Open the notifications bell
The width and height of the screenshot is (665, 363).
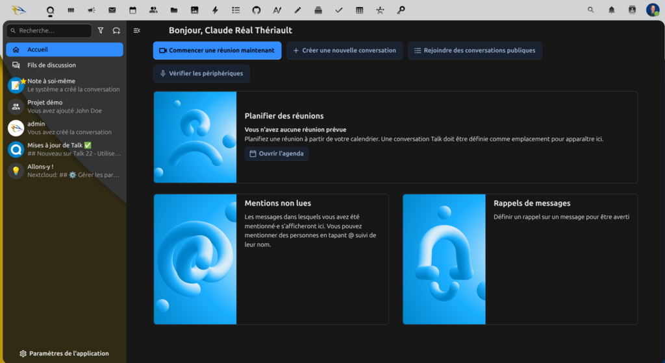[x=611, y=10]
